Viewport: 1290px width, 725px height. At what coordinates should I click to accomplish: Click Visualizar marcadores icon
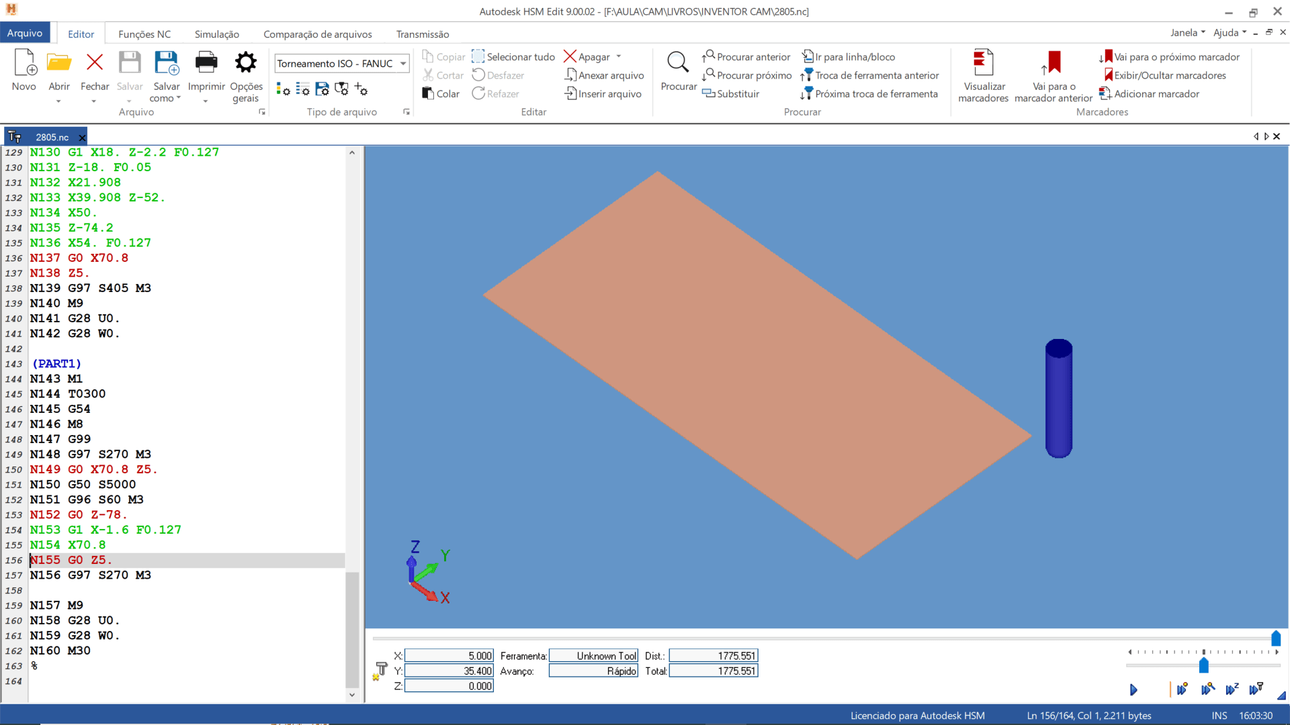click(983, 62)
